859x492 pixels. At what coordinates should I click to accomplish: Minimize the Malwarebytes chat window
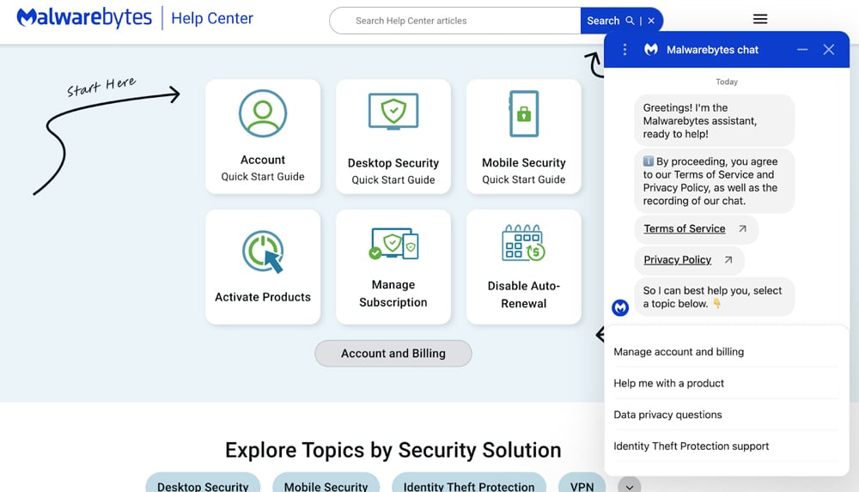[802, 50]
